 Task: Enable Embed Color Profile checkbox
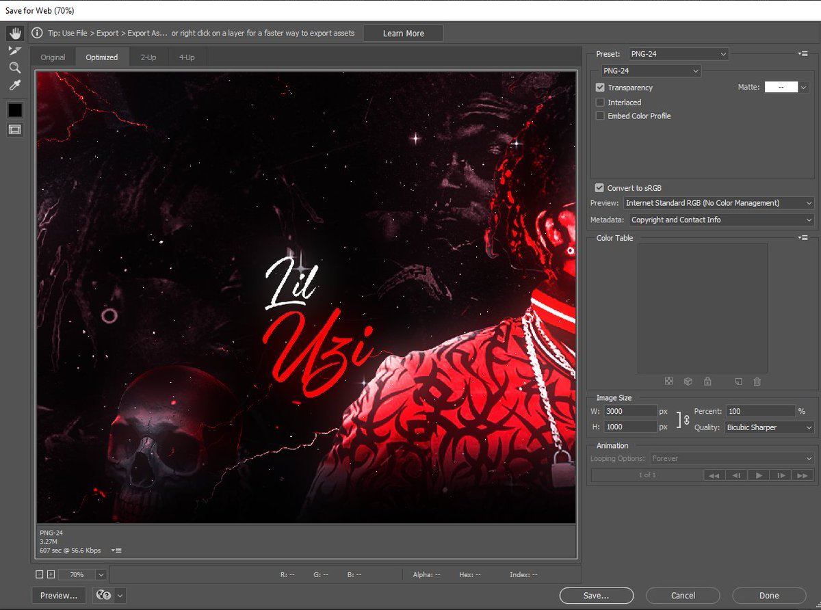600,116
